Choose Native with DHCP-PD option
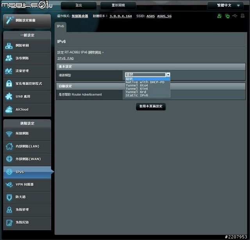This screenshot has height=240, width=250. click(x=145, y=82)
